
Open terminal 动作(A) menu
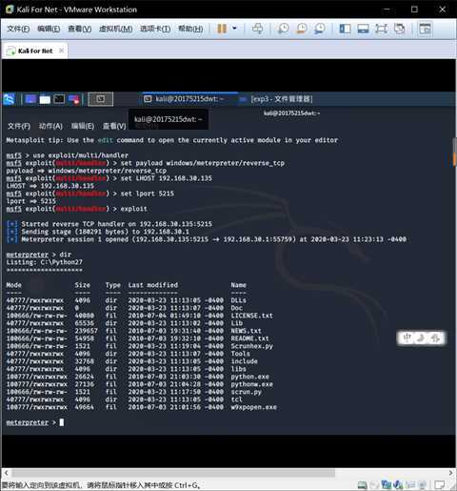(x=50, y=126)
